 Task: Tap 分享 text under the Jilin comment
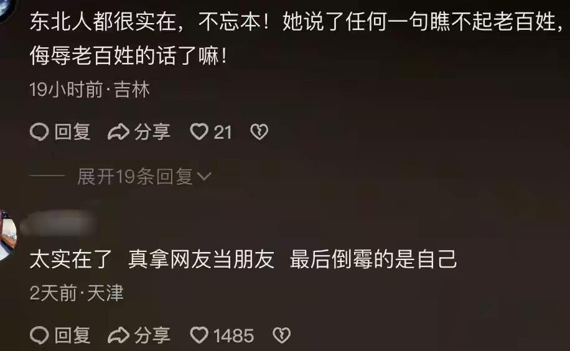(152, 132)
